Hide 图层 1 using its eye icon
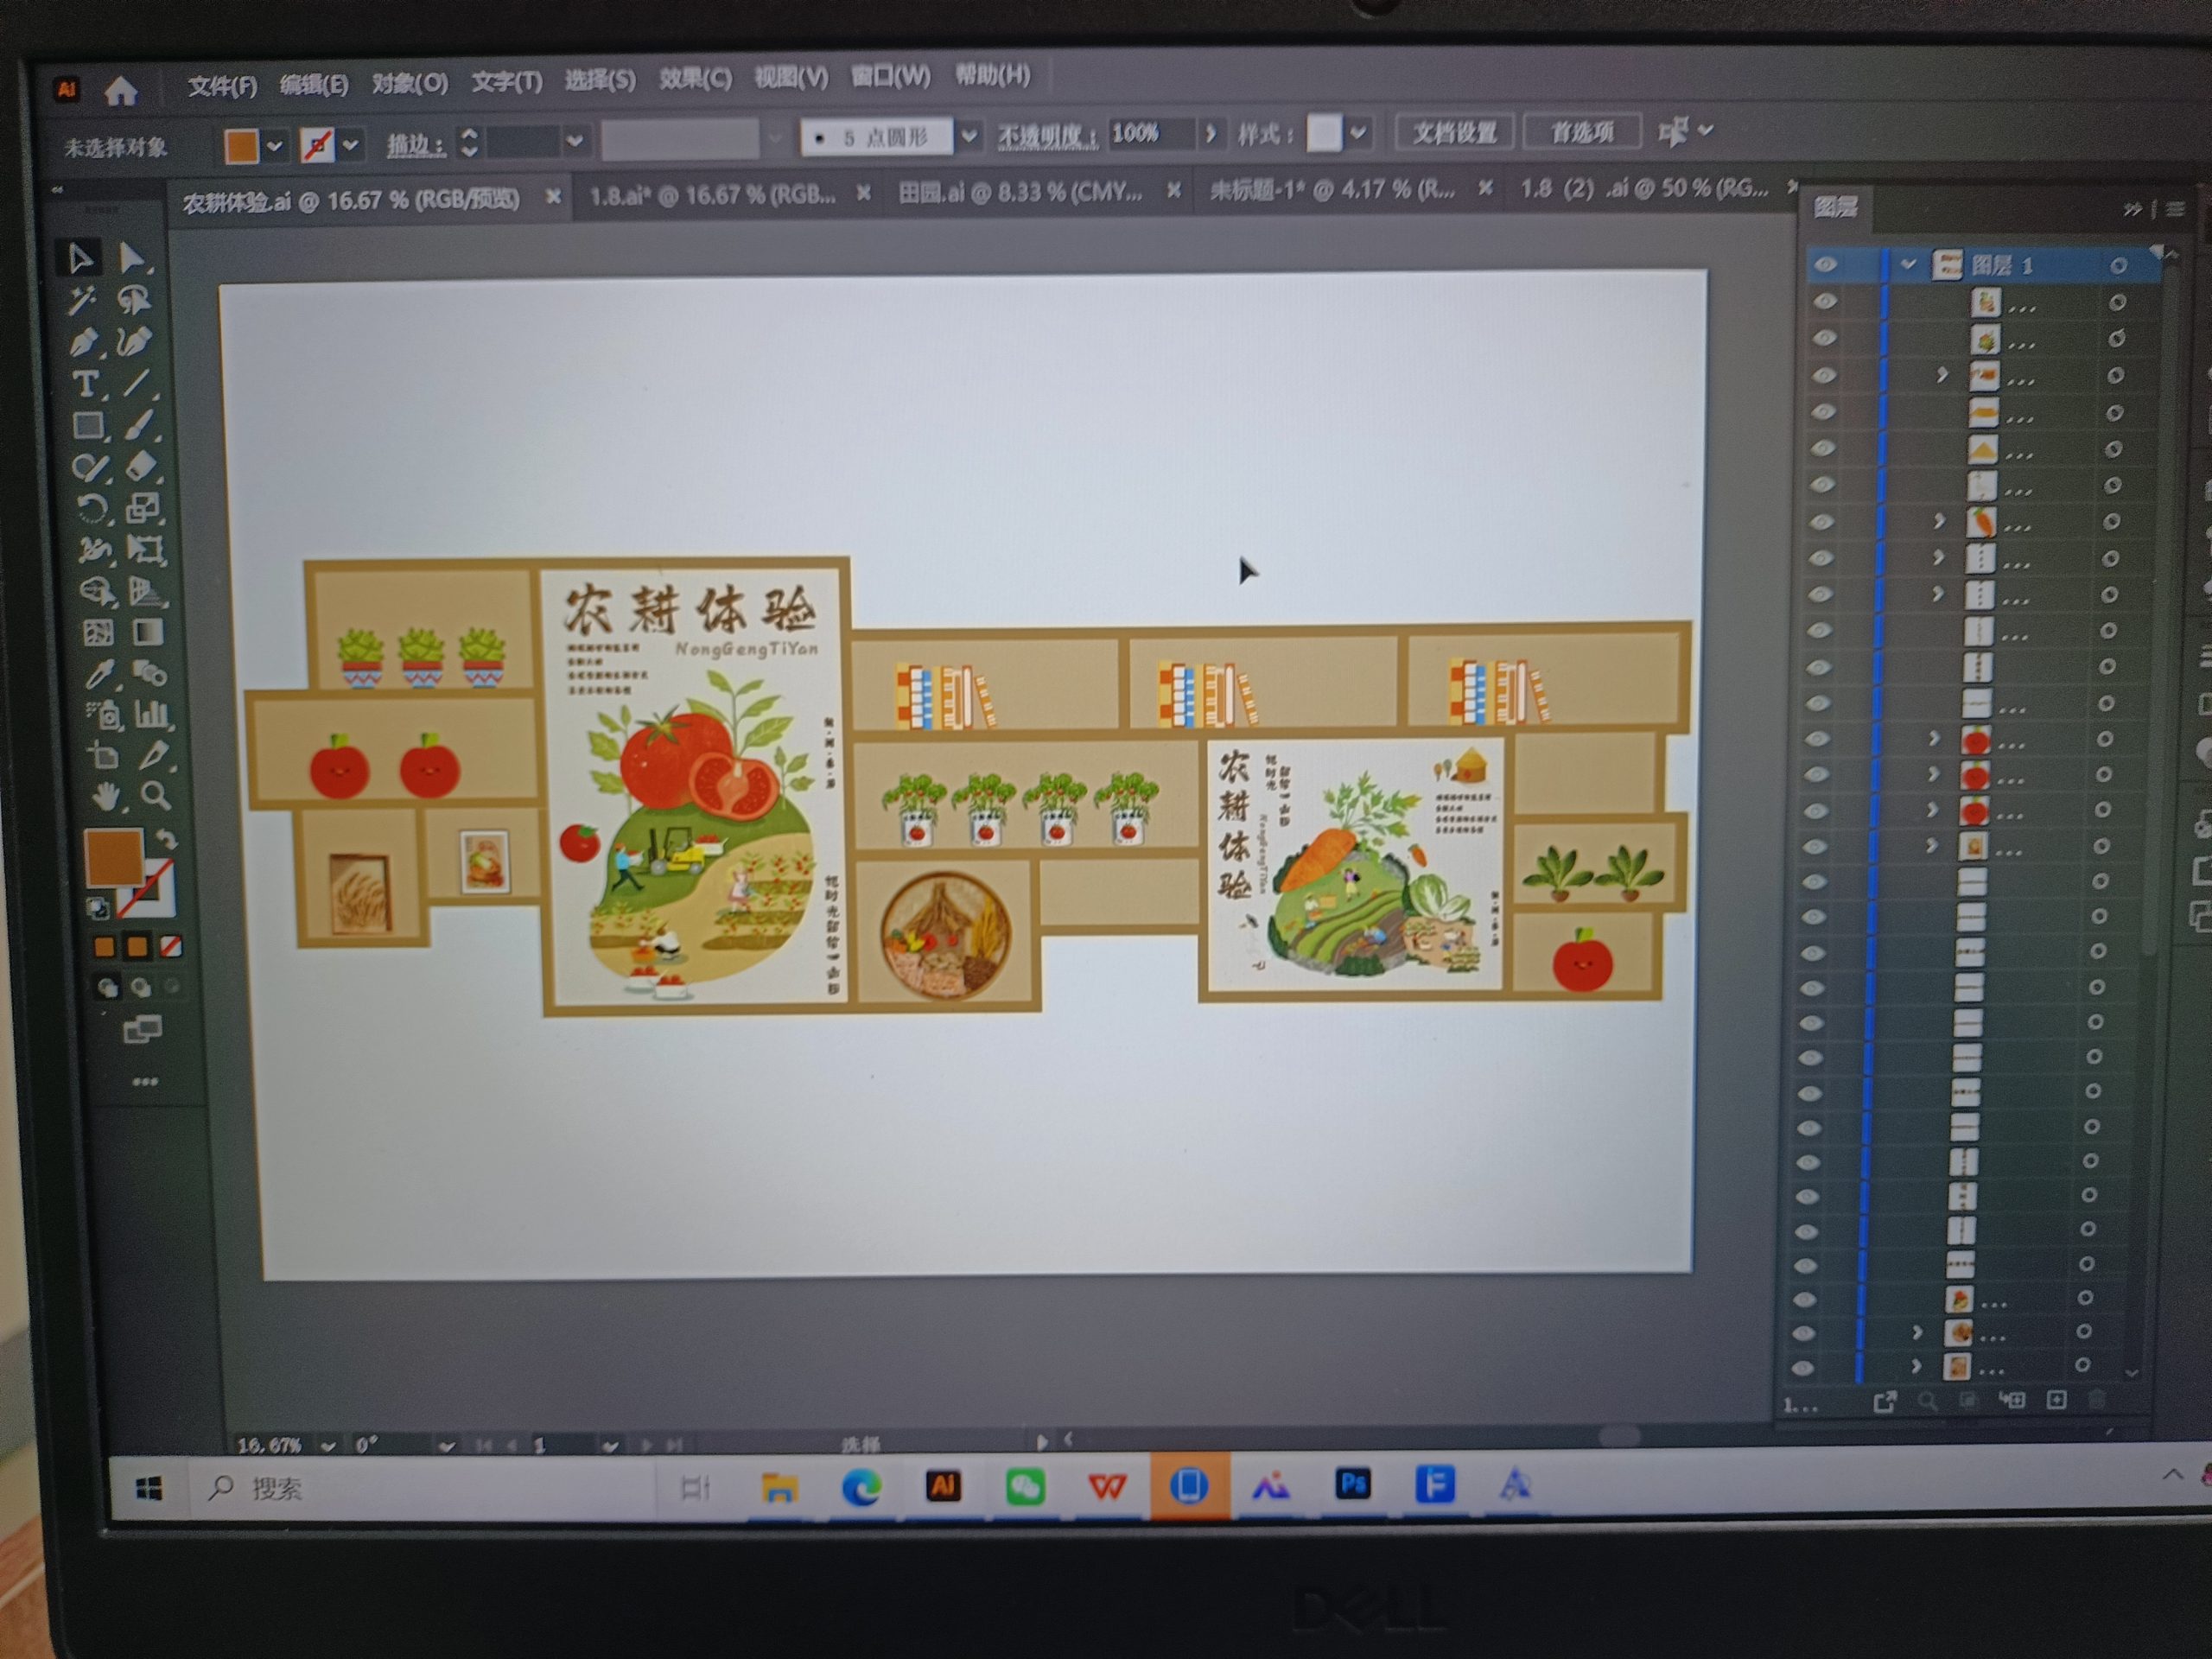 (1825, 265)
